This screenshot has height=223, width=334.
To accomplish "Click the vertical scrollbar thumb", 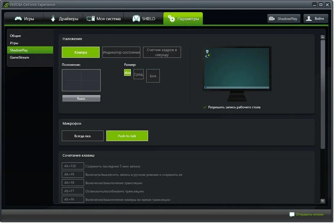I will (x=323, y=94).
